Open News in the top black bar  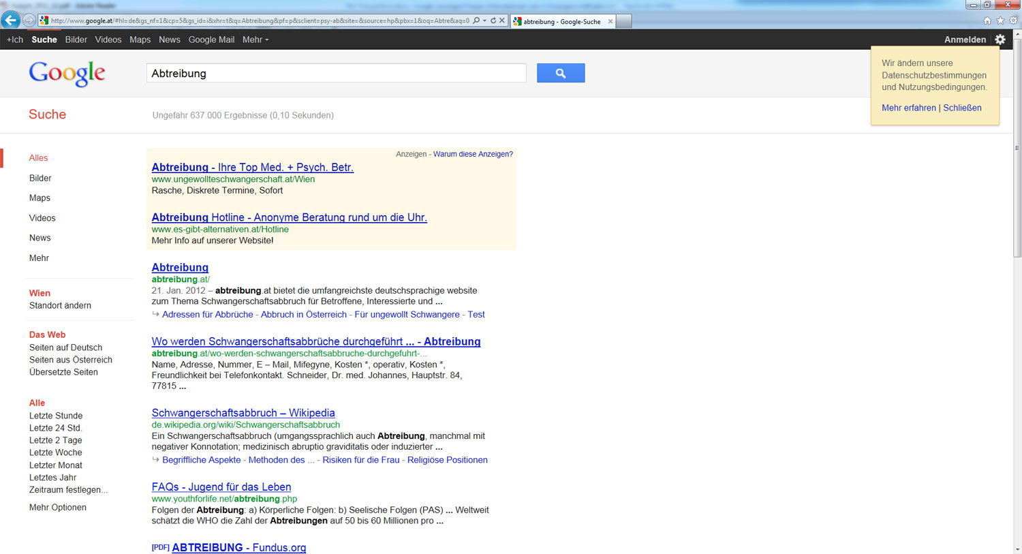(x=170, y=40)
